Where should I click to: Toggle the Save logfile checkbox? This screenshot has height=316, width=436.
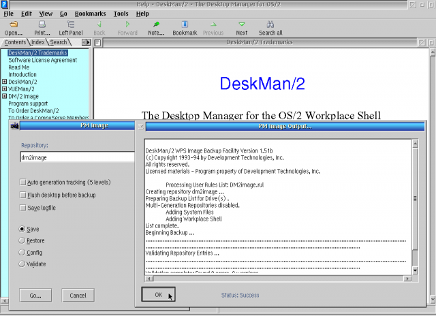click(x=22, y=208)
